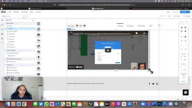The image size is (192, 108).
Task: Open the search icon in Velo sidebar
Action: tap(2, 29)
